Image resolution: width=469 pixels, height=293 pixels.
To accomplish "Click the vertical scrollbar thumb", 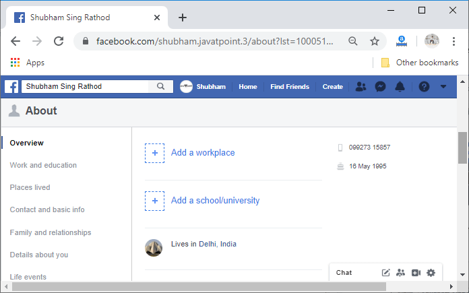I will pos(462,148).
